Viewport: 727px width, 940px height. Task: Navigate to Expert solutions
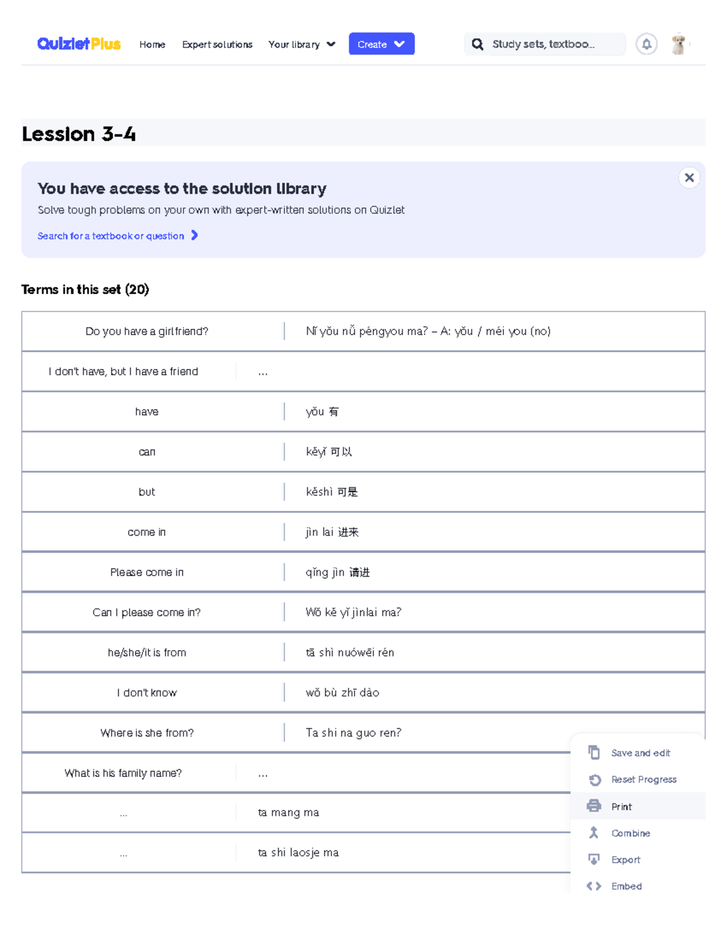point(216,44)
